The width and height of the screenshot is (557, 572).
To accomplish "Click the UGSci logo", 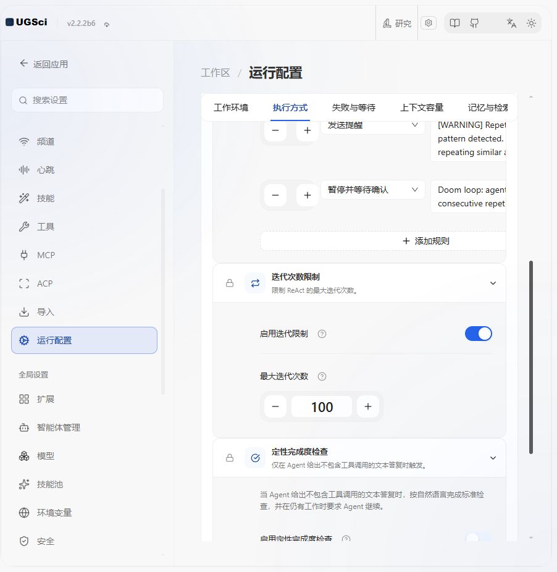I will pos(27,22).
